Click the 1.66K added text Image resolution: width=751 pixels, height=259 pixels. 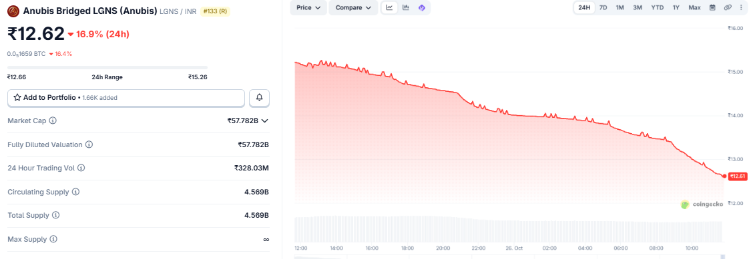[99, 97]
